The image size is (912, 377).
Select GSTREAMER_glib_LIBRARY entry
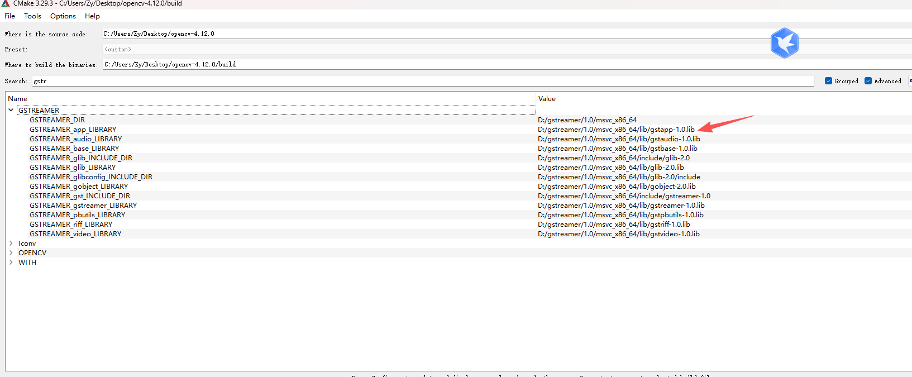[x=73, y=167]
